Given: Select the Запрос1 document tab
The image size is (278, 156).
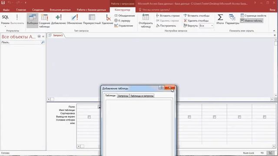Looking at the screenshot, I should [x=56, y=36].
